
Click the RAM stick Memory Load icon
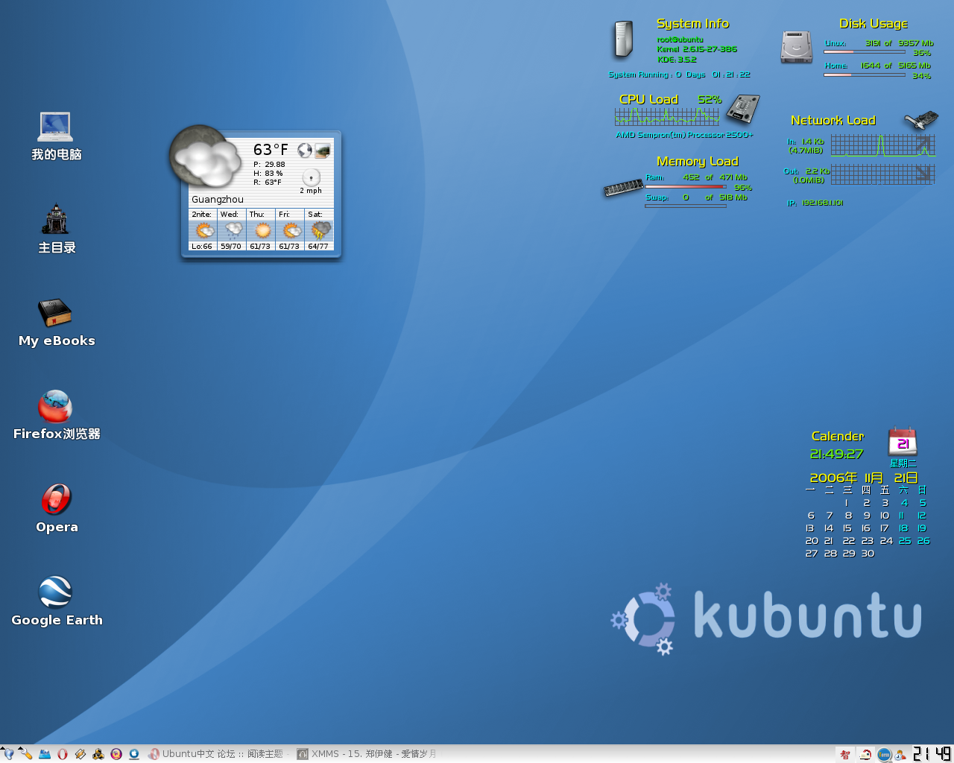[x=623, y=188]
